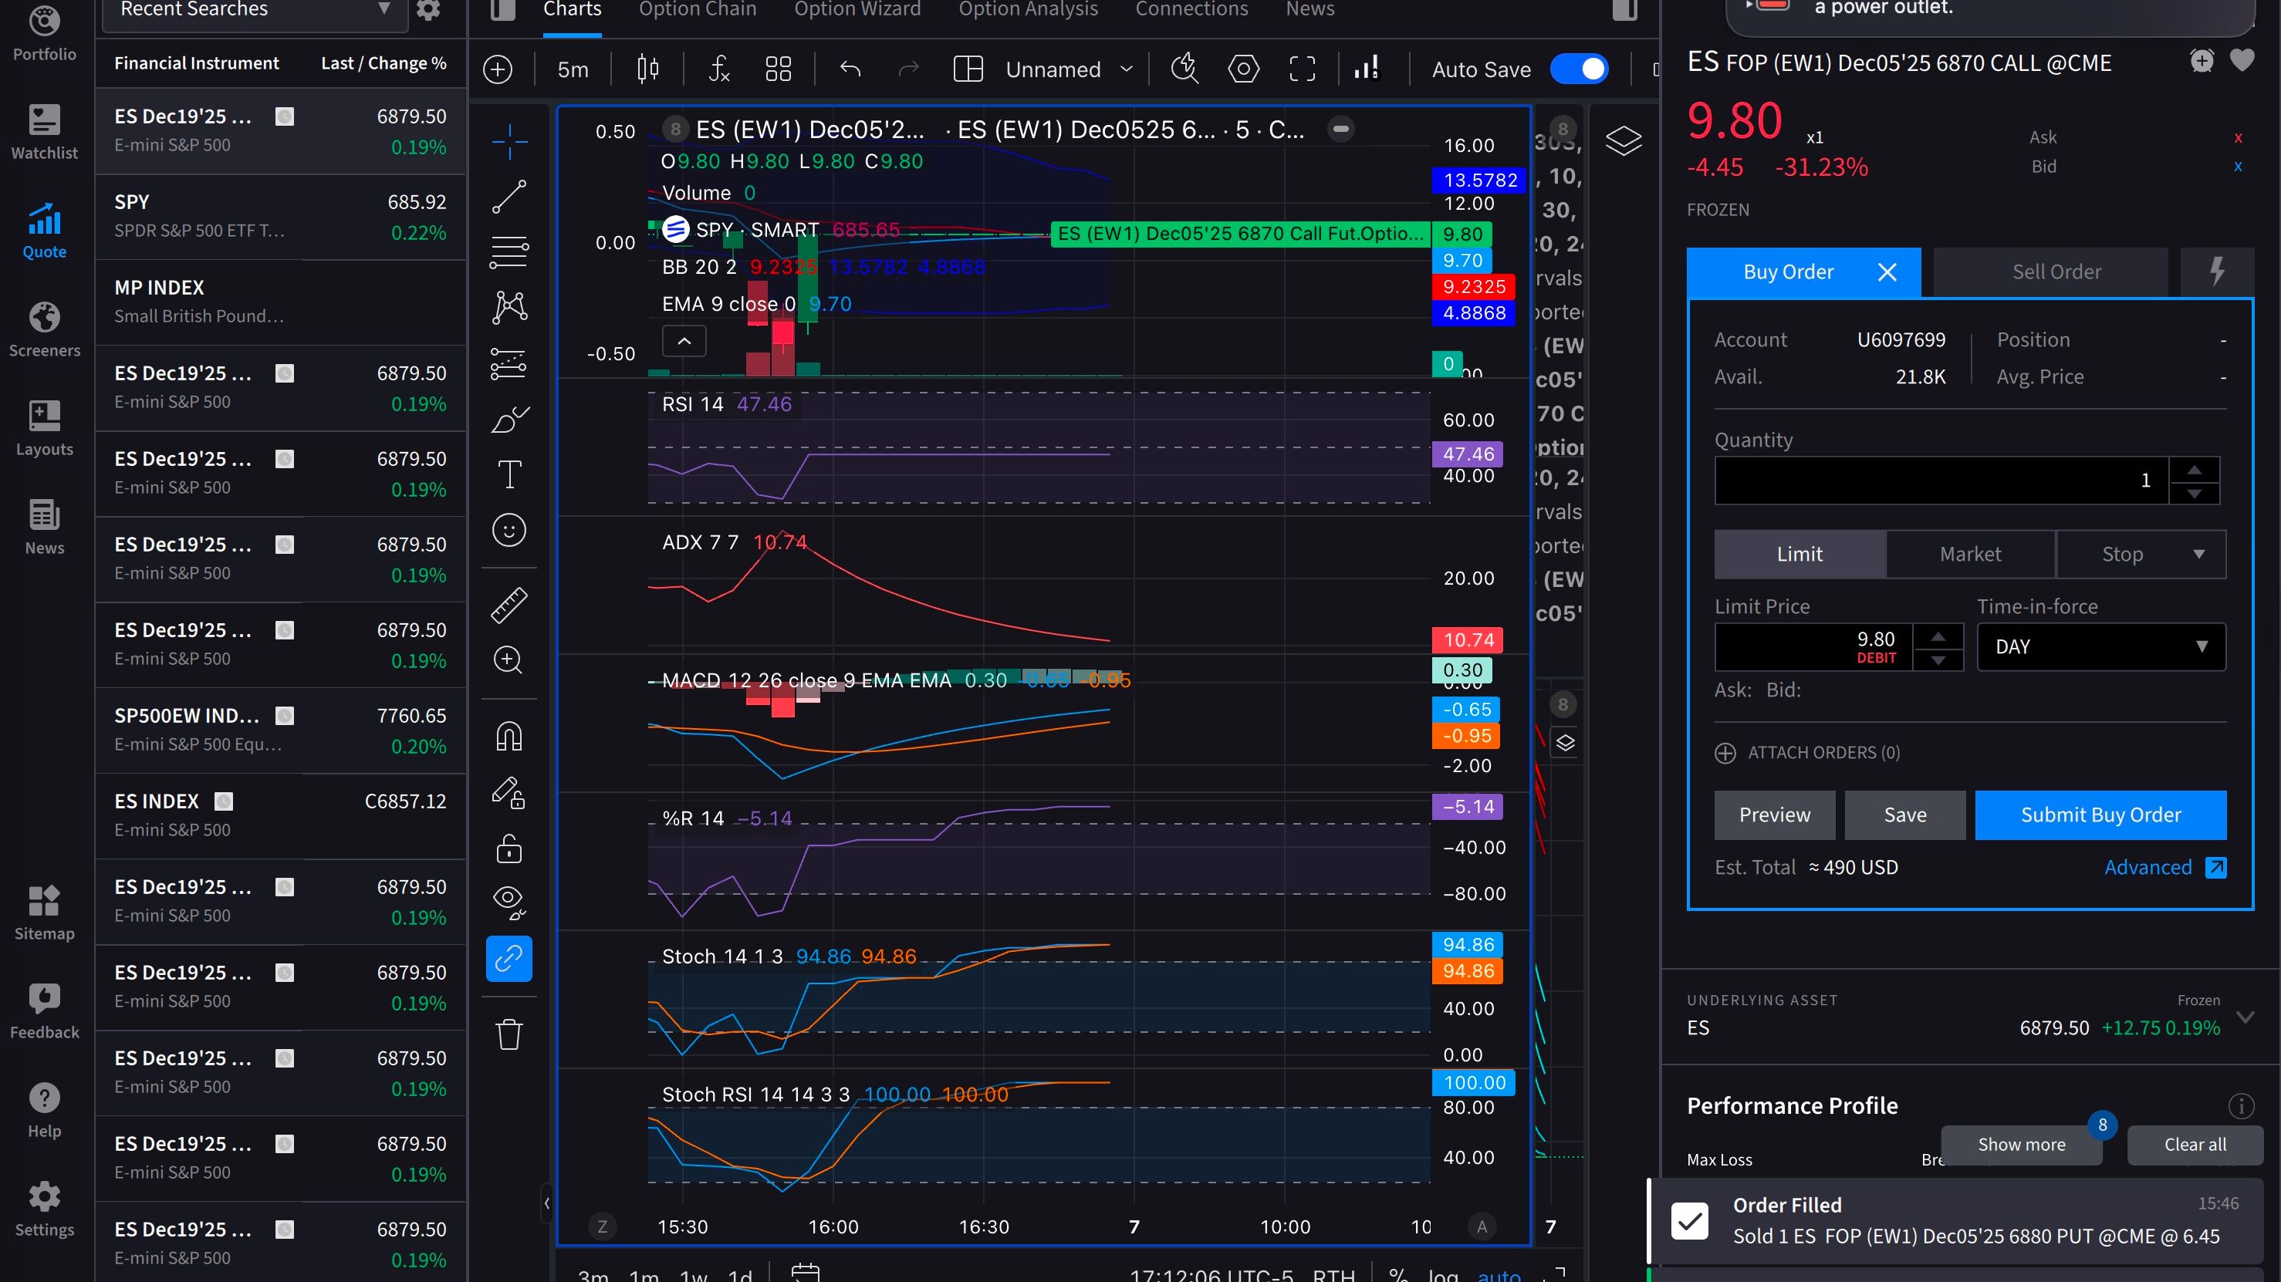The height and width of the screenshot is (1282, 2281).
Task: Click the Submit Buy Order button
Action: pyautogui.click(x=2100, y=815)
